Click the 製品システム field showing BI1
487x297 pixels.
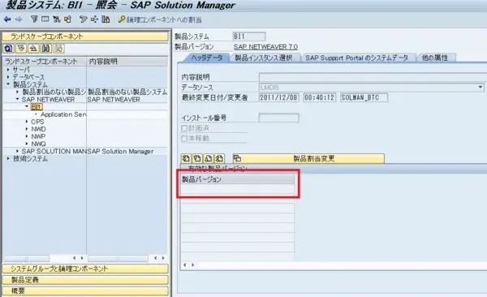pyautogui.click(x=249, y=37)
